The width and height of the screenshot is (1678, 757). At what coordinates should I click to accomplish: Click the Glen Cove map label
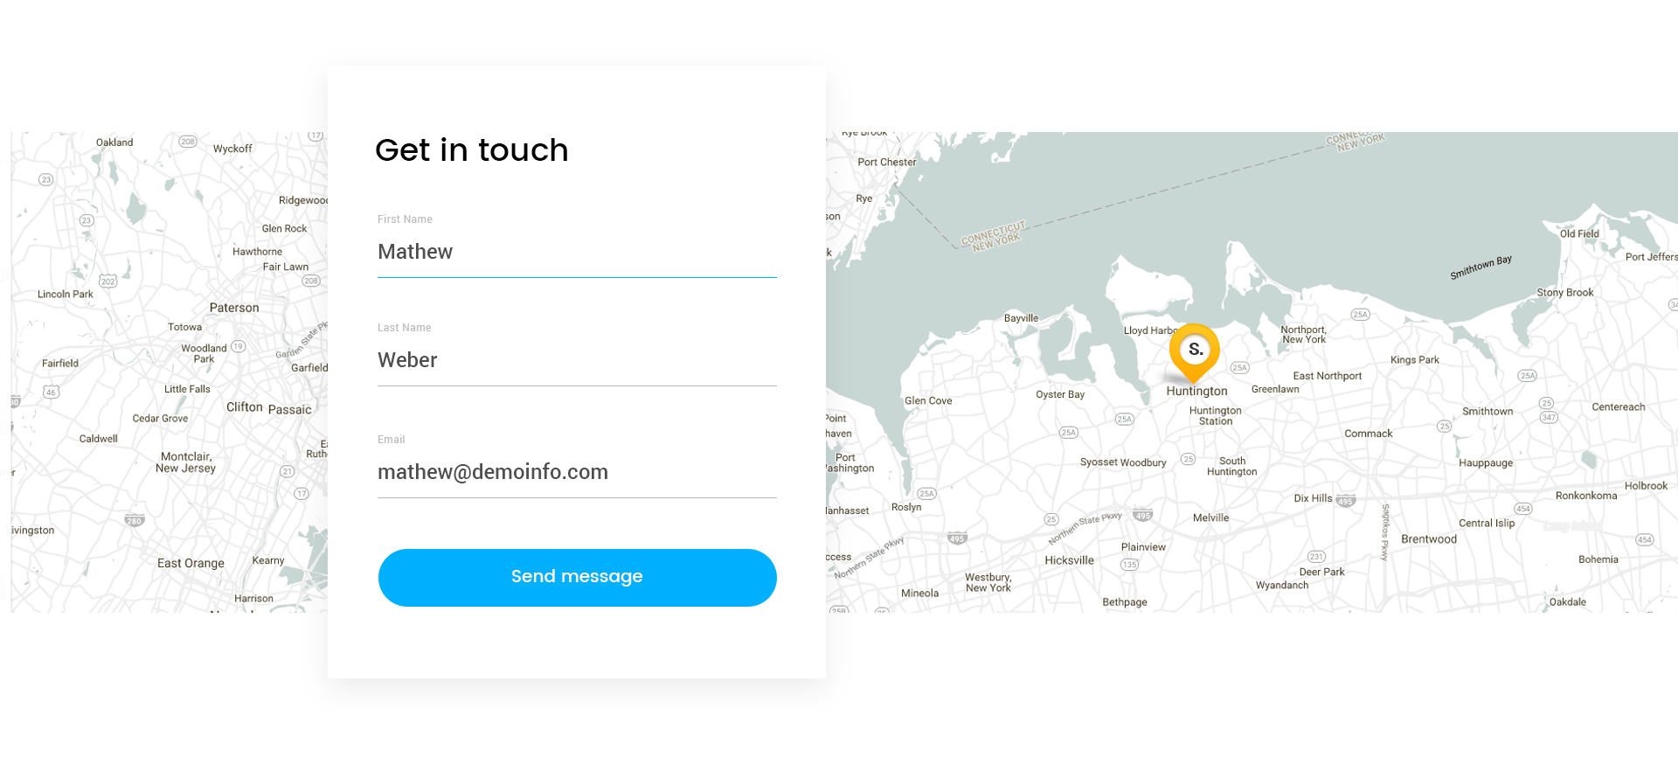point(928,400)
